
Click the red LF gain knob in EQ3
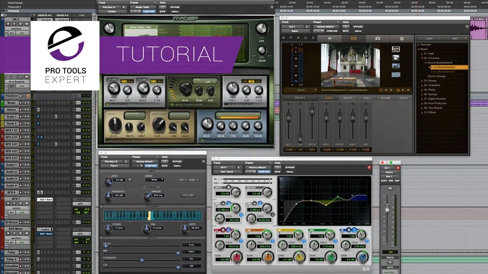point(237,257)
